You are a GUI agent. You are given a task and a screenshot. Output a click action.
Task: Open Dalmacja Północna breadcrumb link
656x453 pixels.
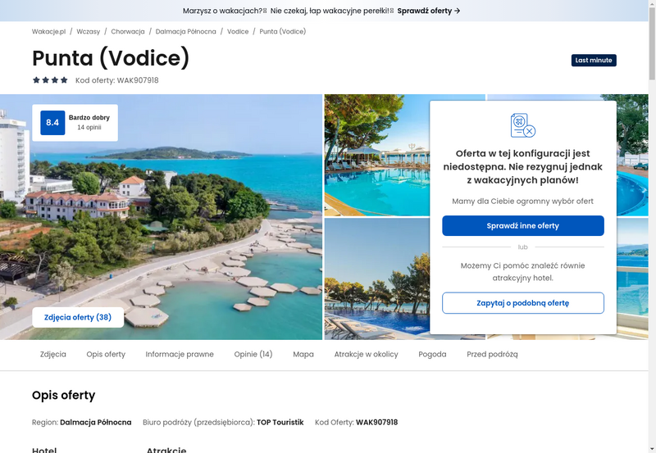click(186, 31)
